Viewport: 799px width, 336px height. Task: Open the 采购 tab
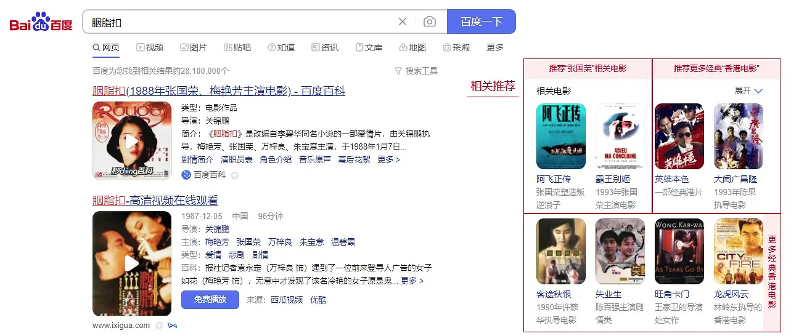pyautogui.click(x=456, y=47)
